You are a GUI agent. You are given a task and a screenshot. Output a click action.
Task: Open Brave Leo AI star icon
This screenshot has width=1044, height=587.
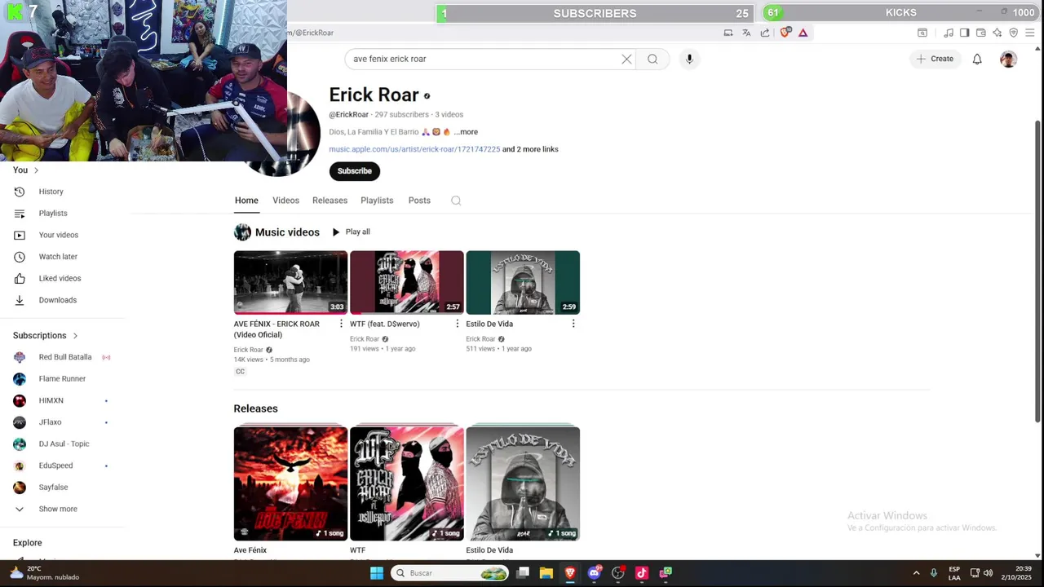tap(998, 33)
